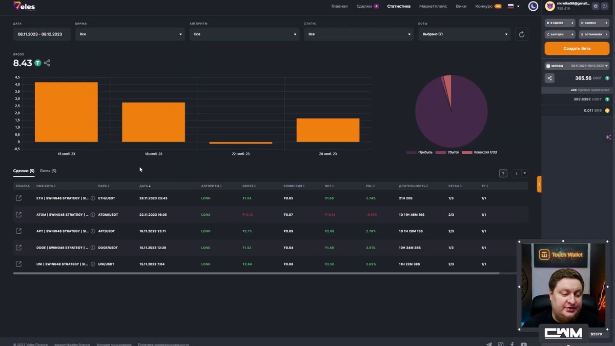This screenshot has width=615, height=346.
Task: Open Маркетплейс in top navigation
Action: point(433,6)
